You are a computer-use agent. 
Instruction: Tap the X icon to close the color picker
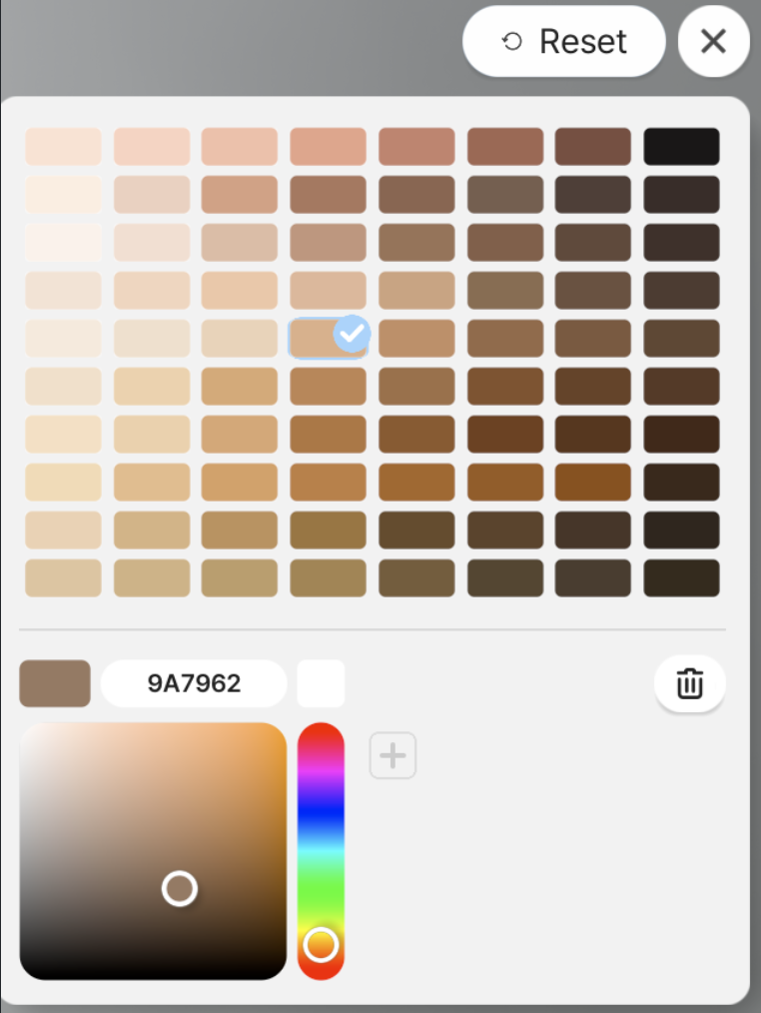click(x=713, y=42)
